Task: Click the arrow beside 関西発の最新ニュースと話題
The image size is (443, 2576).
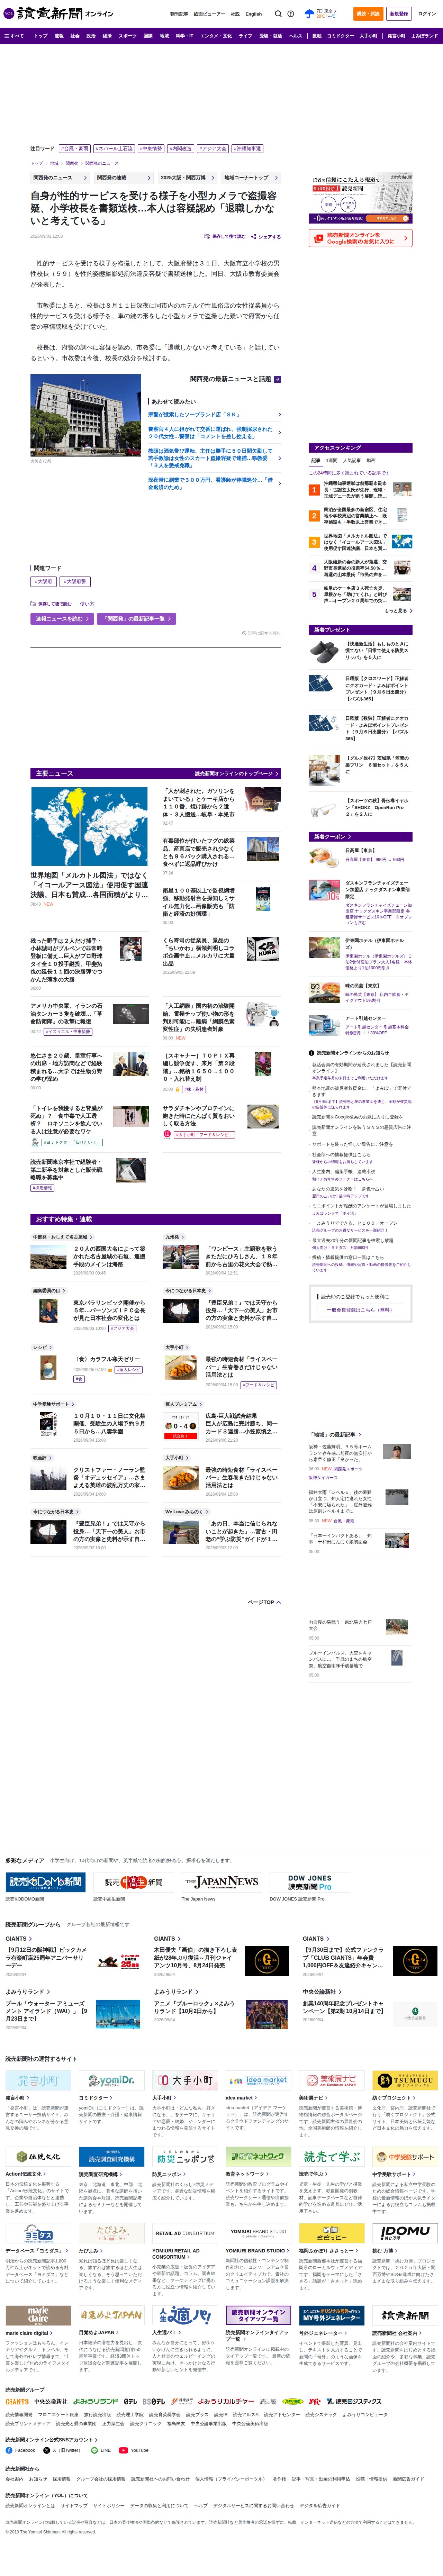Action: click(278, 379)
